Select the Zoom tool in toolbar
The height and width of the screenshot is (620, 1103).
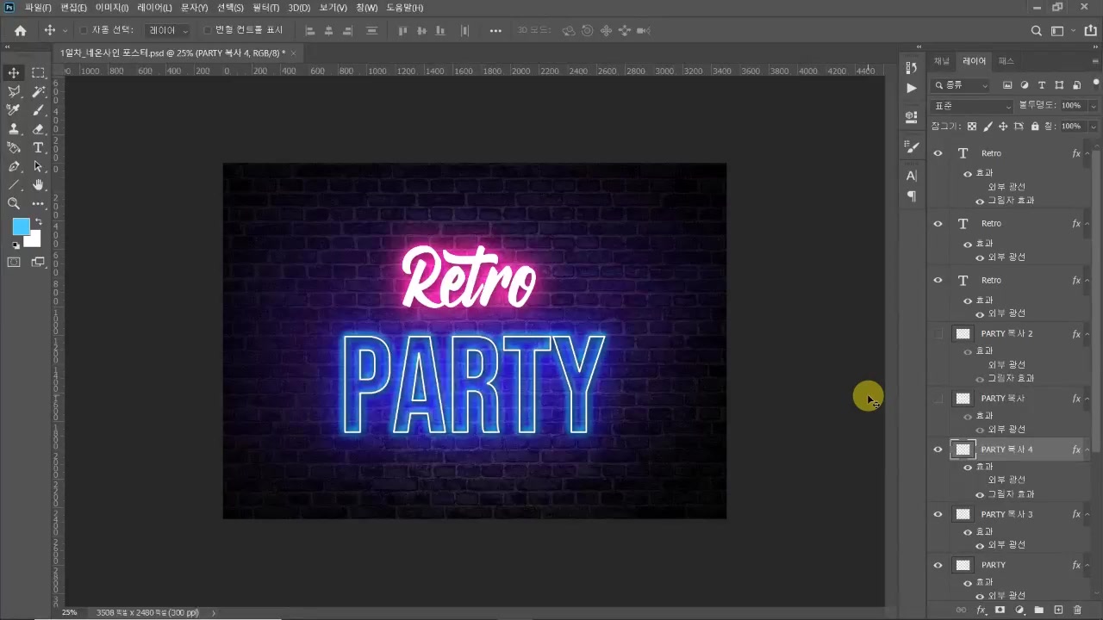pyautogui.click(x=14, y=204)
